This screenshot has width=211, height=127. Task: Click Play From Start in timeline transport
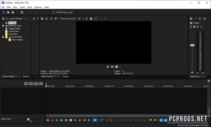point(57,120)
